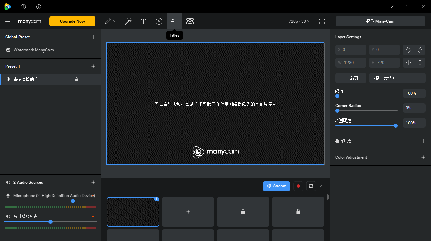Click the Corner Radius 0% value field
This screenshot has width=431, height=241.
coord(414,108)
